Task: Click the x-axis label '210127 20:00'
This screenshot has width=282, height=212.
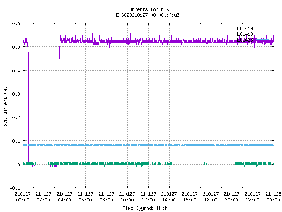Action: pyautogui.click(x=232, y=197)
